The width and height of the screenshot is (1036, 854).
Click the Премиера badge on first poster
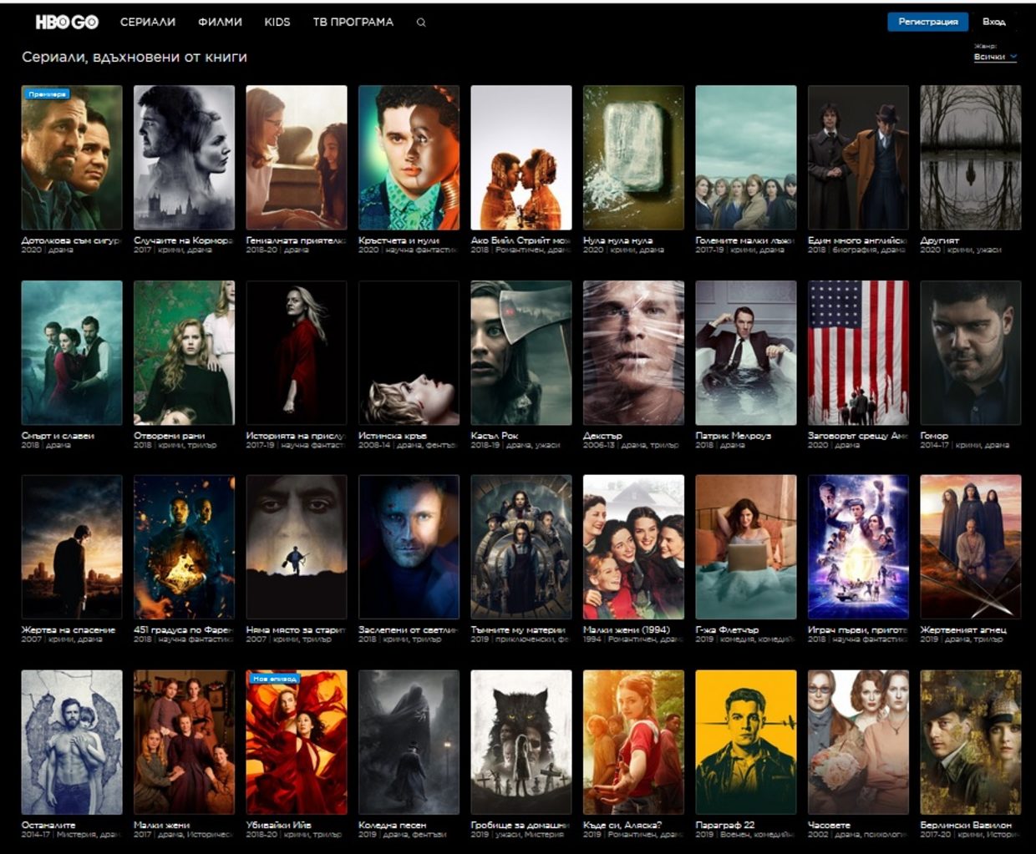point(47,94)
